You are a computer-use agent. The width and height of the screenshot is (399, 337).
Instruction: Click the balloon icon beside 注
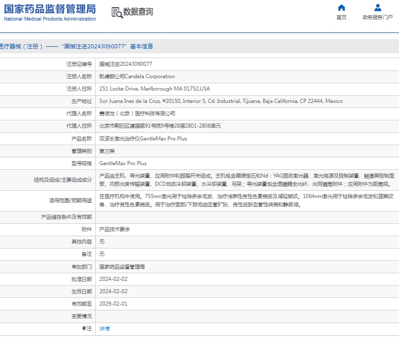click(x=84, y=328)
